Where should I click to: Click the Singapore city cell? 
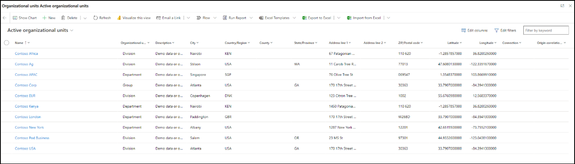[198, 75]
